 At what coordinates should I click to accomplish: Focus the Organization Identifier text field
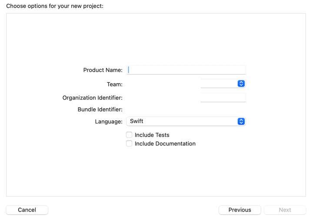pyautogui.click(x=223, y=97)
